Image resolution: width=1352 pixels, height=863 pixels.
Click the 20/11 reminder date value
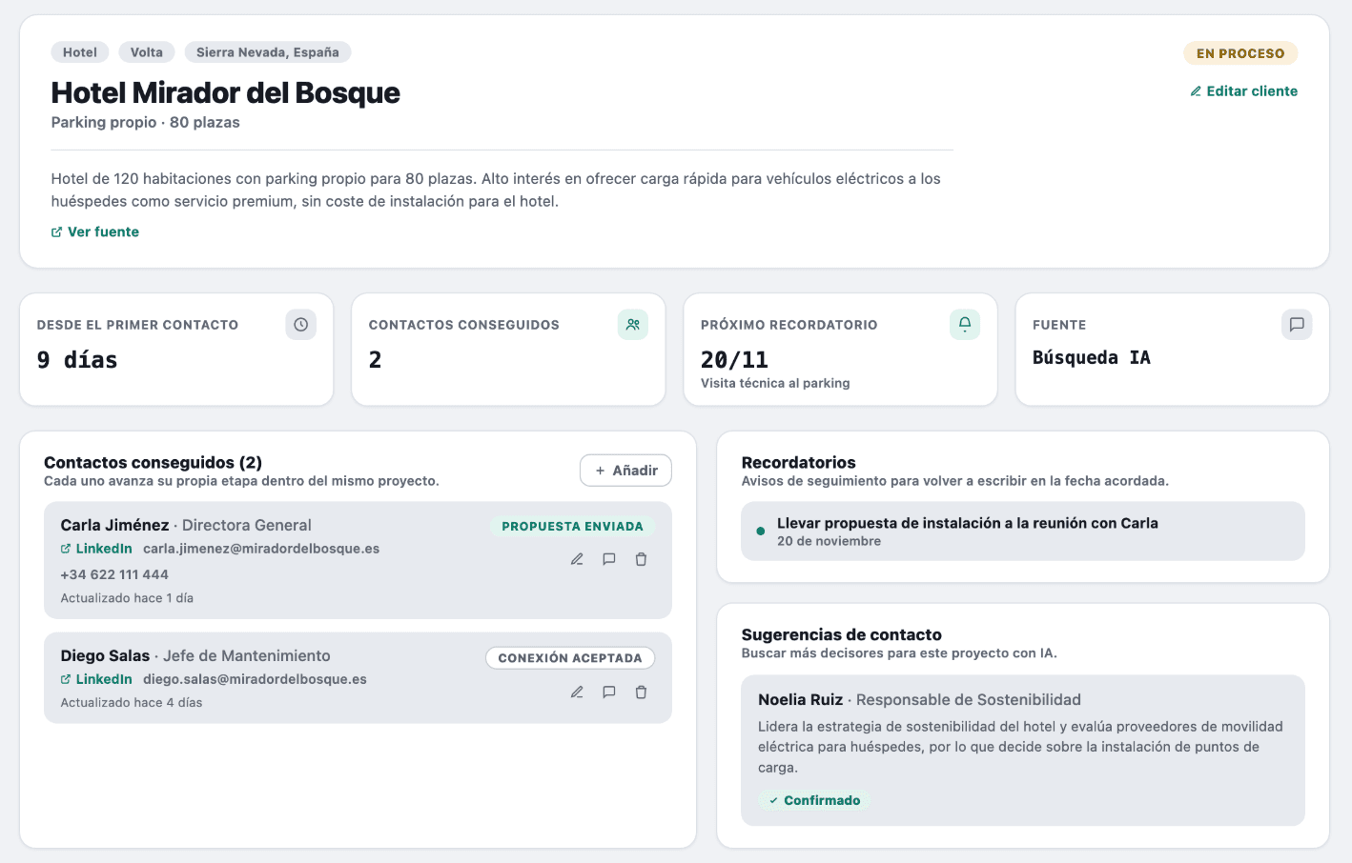pyautogui.click(x=734, y=360)
